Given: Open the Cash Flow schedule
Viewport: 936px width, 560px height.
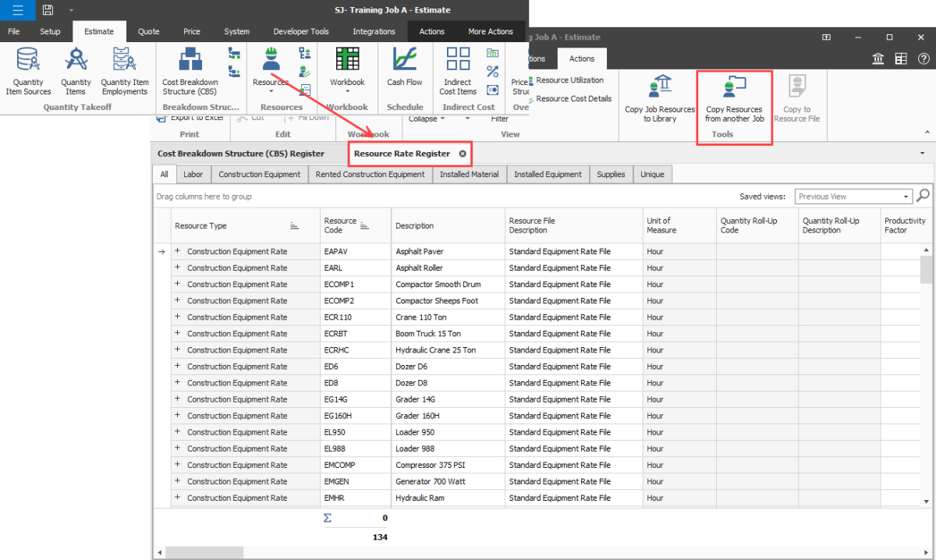Looking at the screenshot, I should (404, 69).
